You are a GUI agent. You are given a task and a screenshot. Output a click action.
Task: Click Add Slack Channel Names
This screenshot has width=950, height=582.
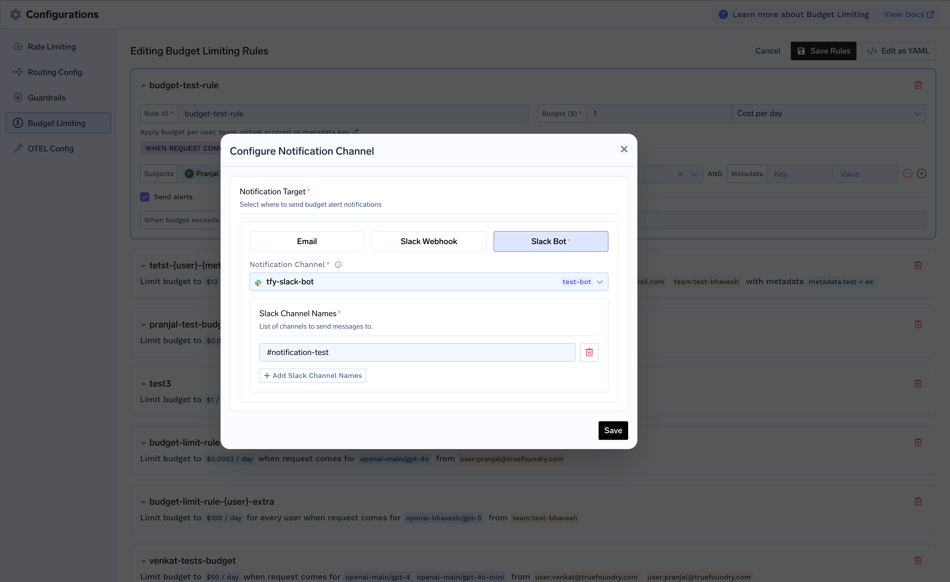tap(312, 375)
